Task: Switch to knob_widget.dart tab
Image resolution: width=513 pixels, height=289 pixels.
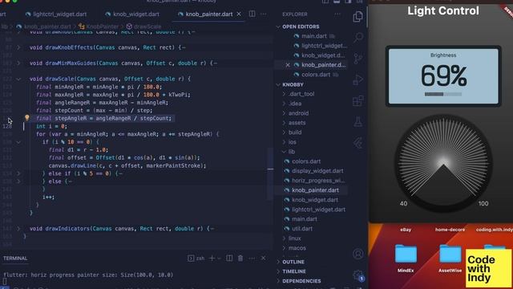Action: tap(132, 14)
